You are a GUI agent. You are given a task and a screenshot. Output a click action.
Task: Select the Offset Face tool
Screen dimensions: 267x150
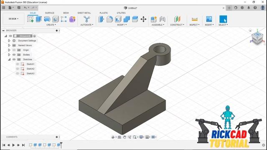(x=135, y=19)
